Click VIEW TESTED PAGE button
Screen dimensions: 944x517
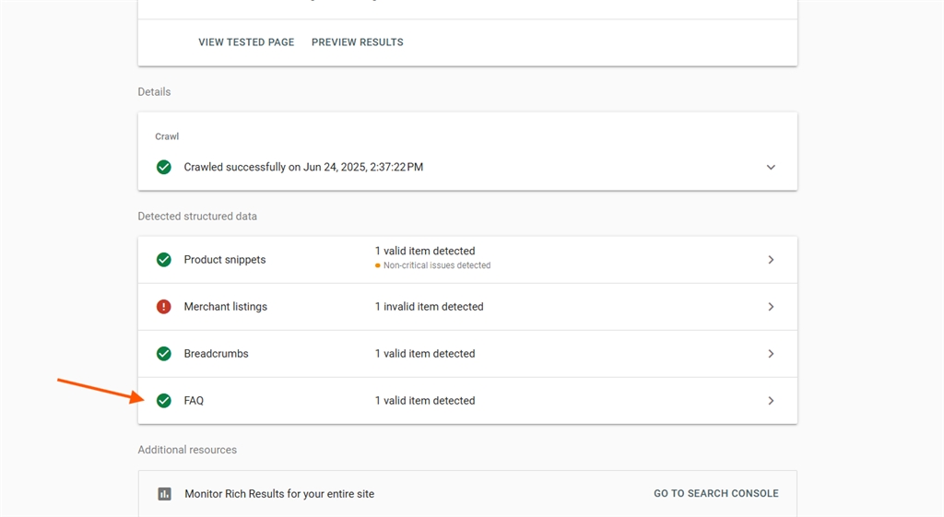[x=246, y=42]
